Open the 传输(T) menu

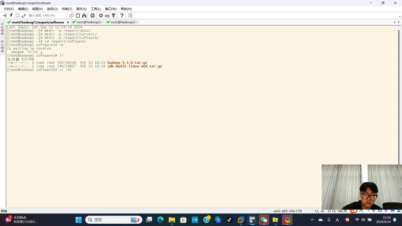pos(67,9)
